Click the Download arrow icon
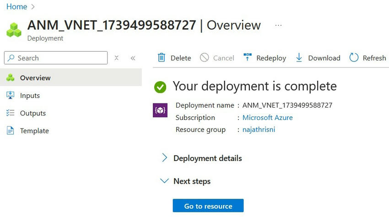This screenshot has height=217, width=389. [299, 57]
